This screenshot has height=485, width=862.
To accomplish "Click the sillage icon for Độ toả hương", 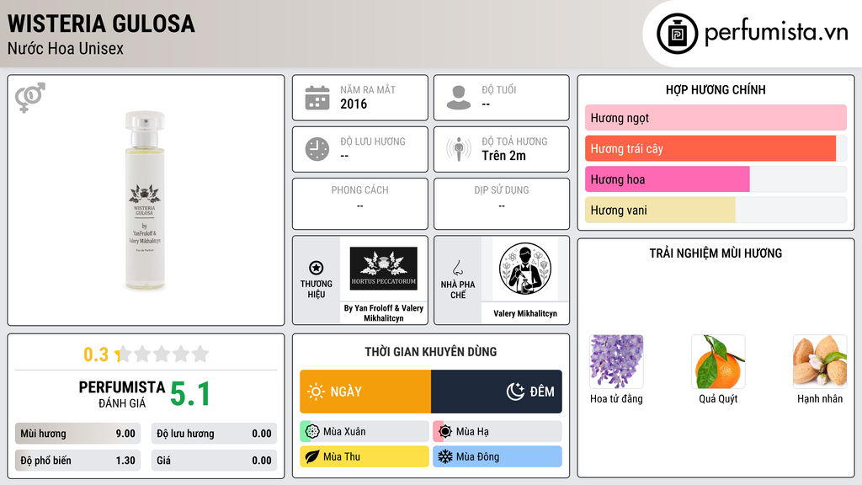I will pos(459,149).
